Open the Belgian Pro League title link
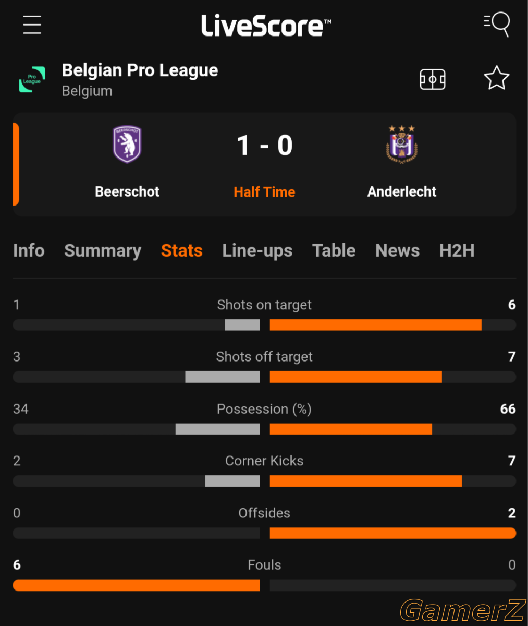Viewport: 528px width, 626px height. [x=140, y=70]
